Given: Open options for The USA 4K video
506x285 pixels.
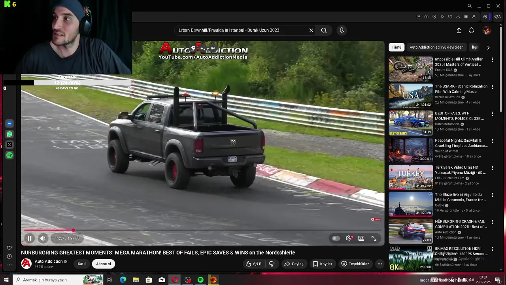Looking at the screenshot, I should pyautogui.click(x=493, y=87).
